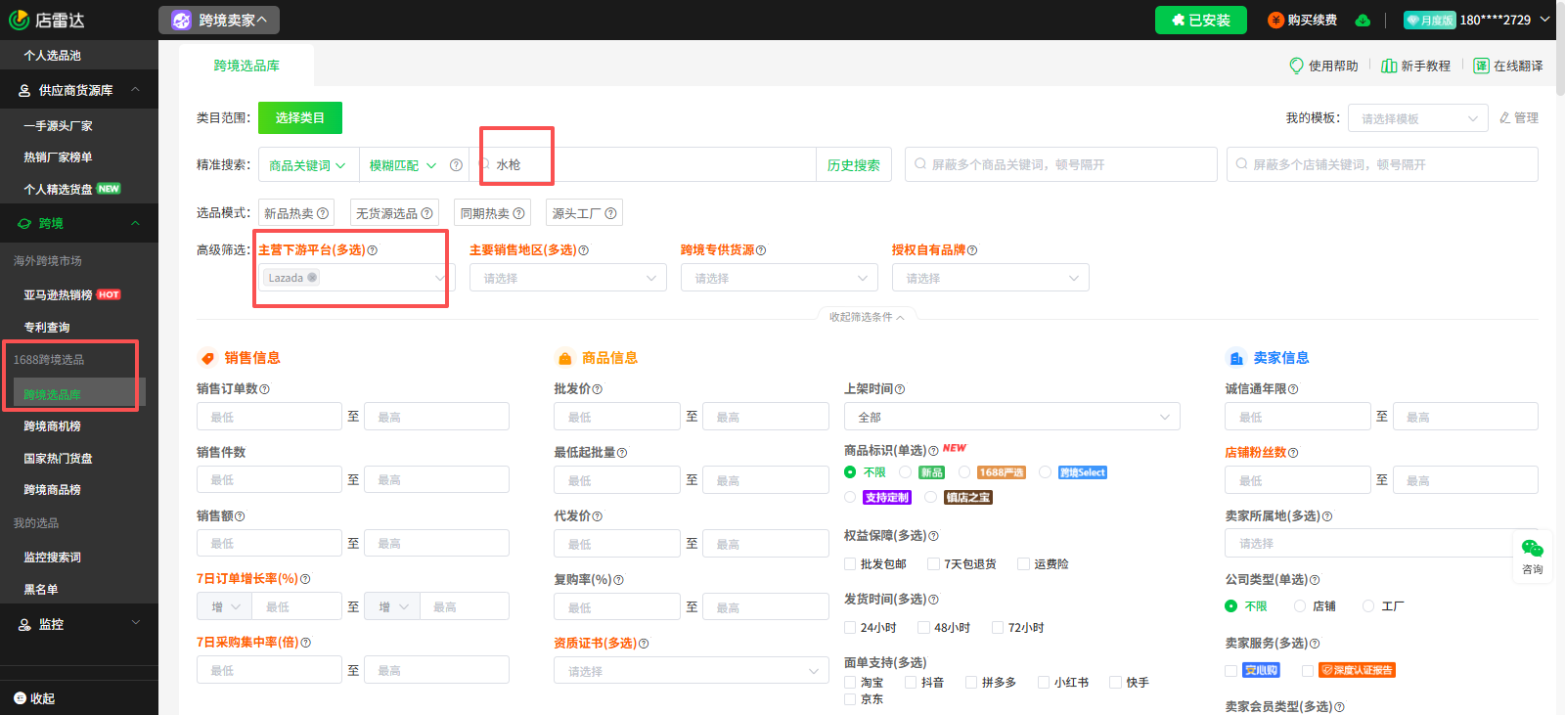Collapse filters via 收起筛选条件
Image resolution: width=1565 pixels, height=715 pixels.
(x=867, y=317)
